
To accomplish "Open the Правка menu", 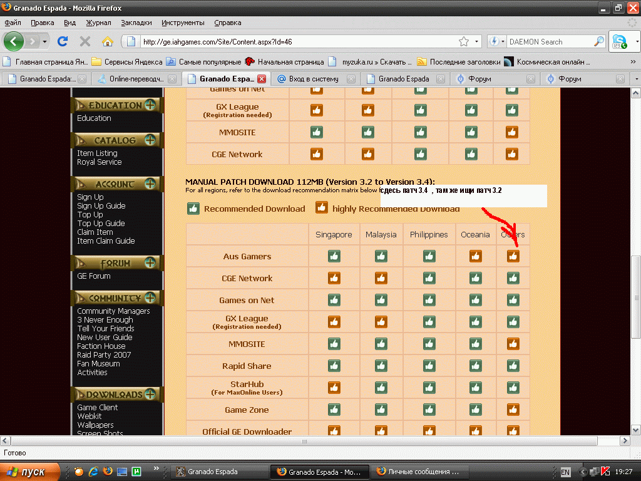I will point(43,23).
